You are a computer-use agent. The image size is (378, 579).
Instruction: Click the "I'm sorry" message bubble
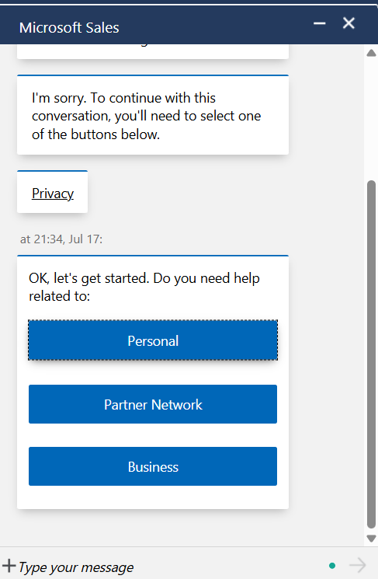coord(153,115)
